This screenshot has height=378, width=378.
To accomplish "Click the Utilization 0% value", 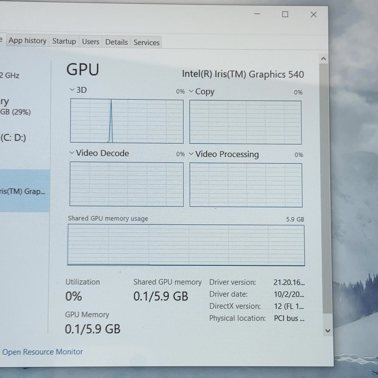I will coord(74,296).
